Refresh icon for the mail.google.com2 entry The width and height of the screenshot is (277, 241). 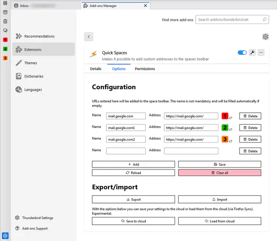231,141
